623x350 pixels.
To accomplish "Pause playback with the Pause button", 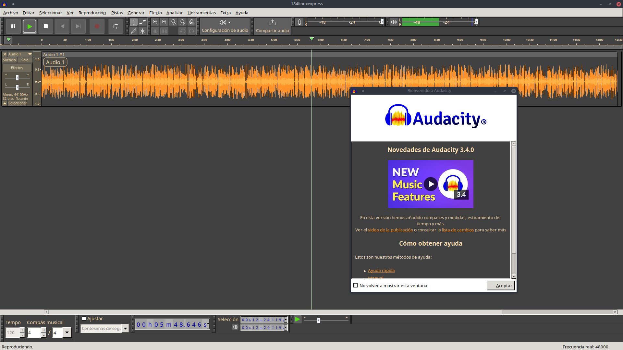I will pos(13,26).
